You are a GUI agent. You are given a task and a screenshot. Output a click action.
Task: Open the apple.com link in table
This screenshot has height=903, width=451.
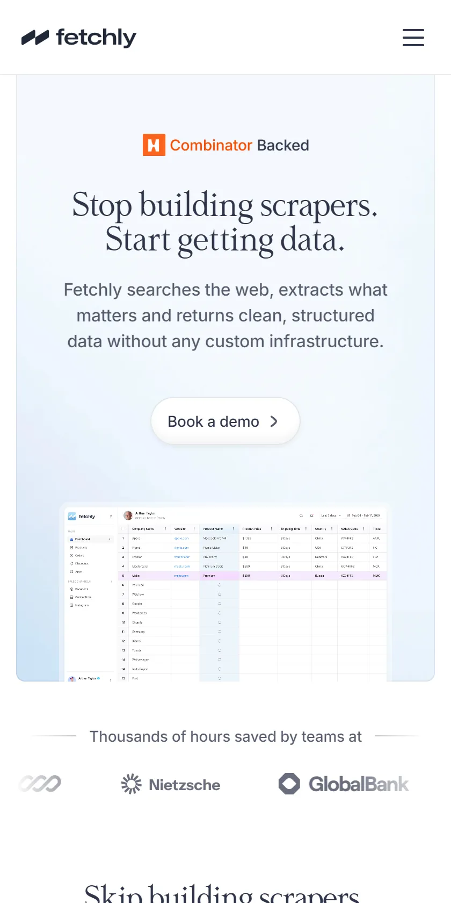coord(181,538)
